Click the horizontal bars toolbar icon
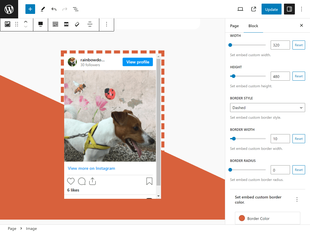 click(x=66, y=24)
